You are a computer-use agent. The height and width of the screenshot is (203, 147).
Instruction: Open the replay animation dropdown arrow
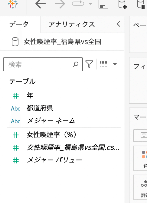tap(90, 4)
